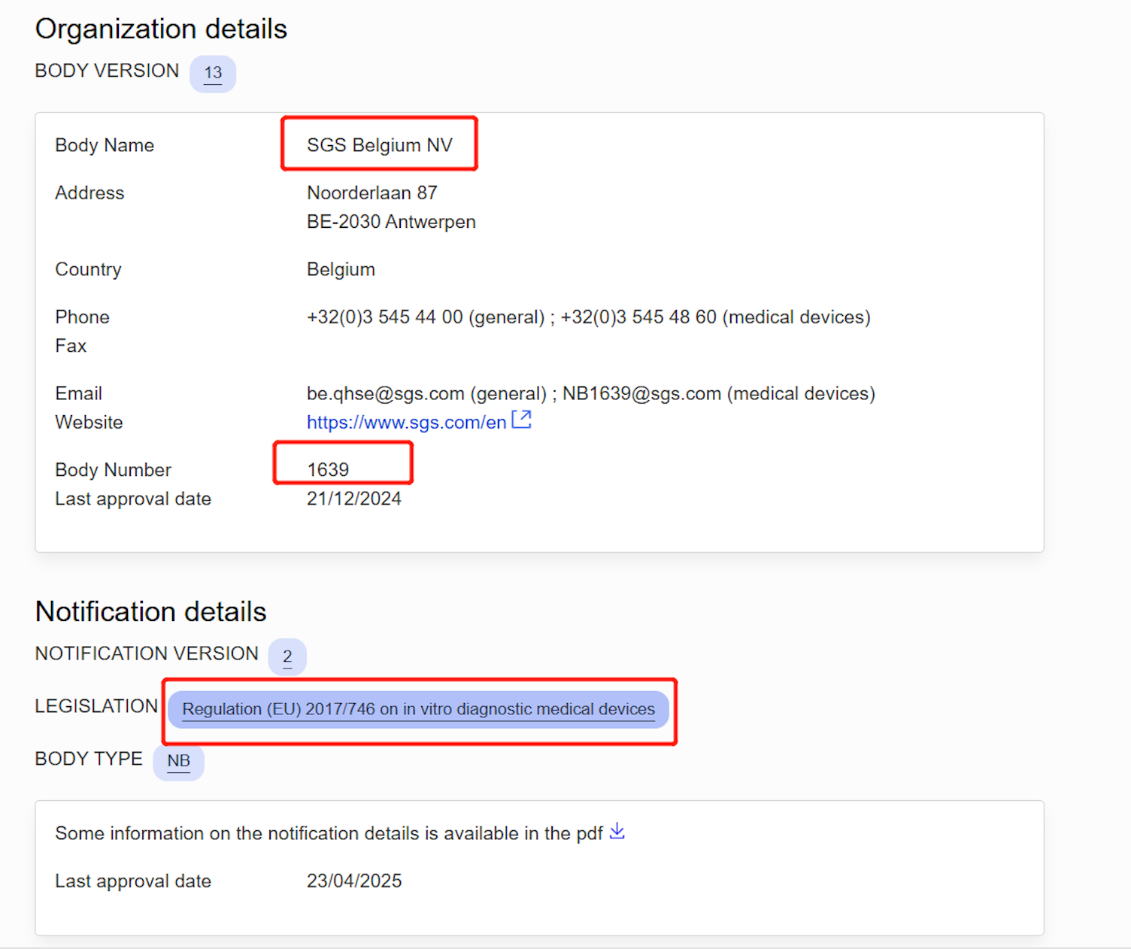Click the BE-2030 Antwerpen address line
Screen dimensions: 1131x949
pyautogui.click(x=391, y=222)
